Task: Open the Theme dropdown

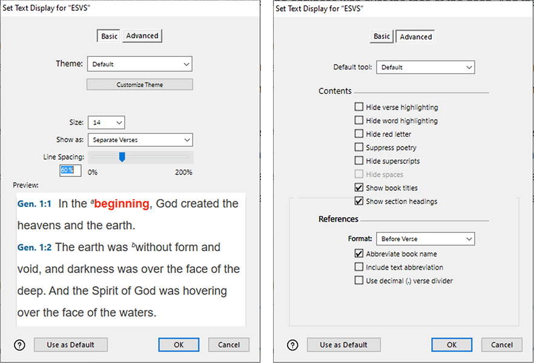Action: coord(139,64)
